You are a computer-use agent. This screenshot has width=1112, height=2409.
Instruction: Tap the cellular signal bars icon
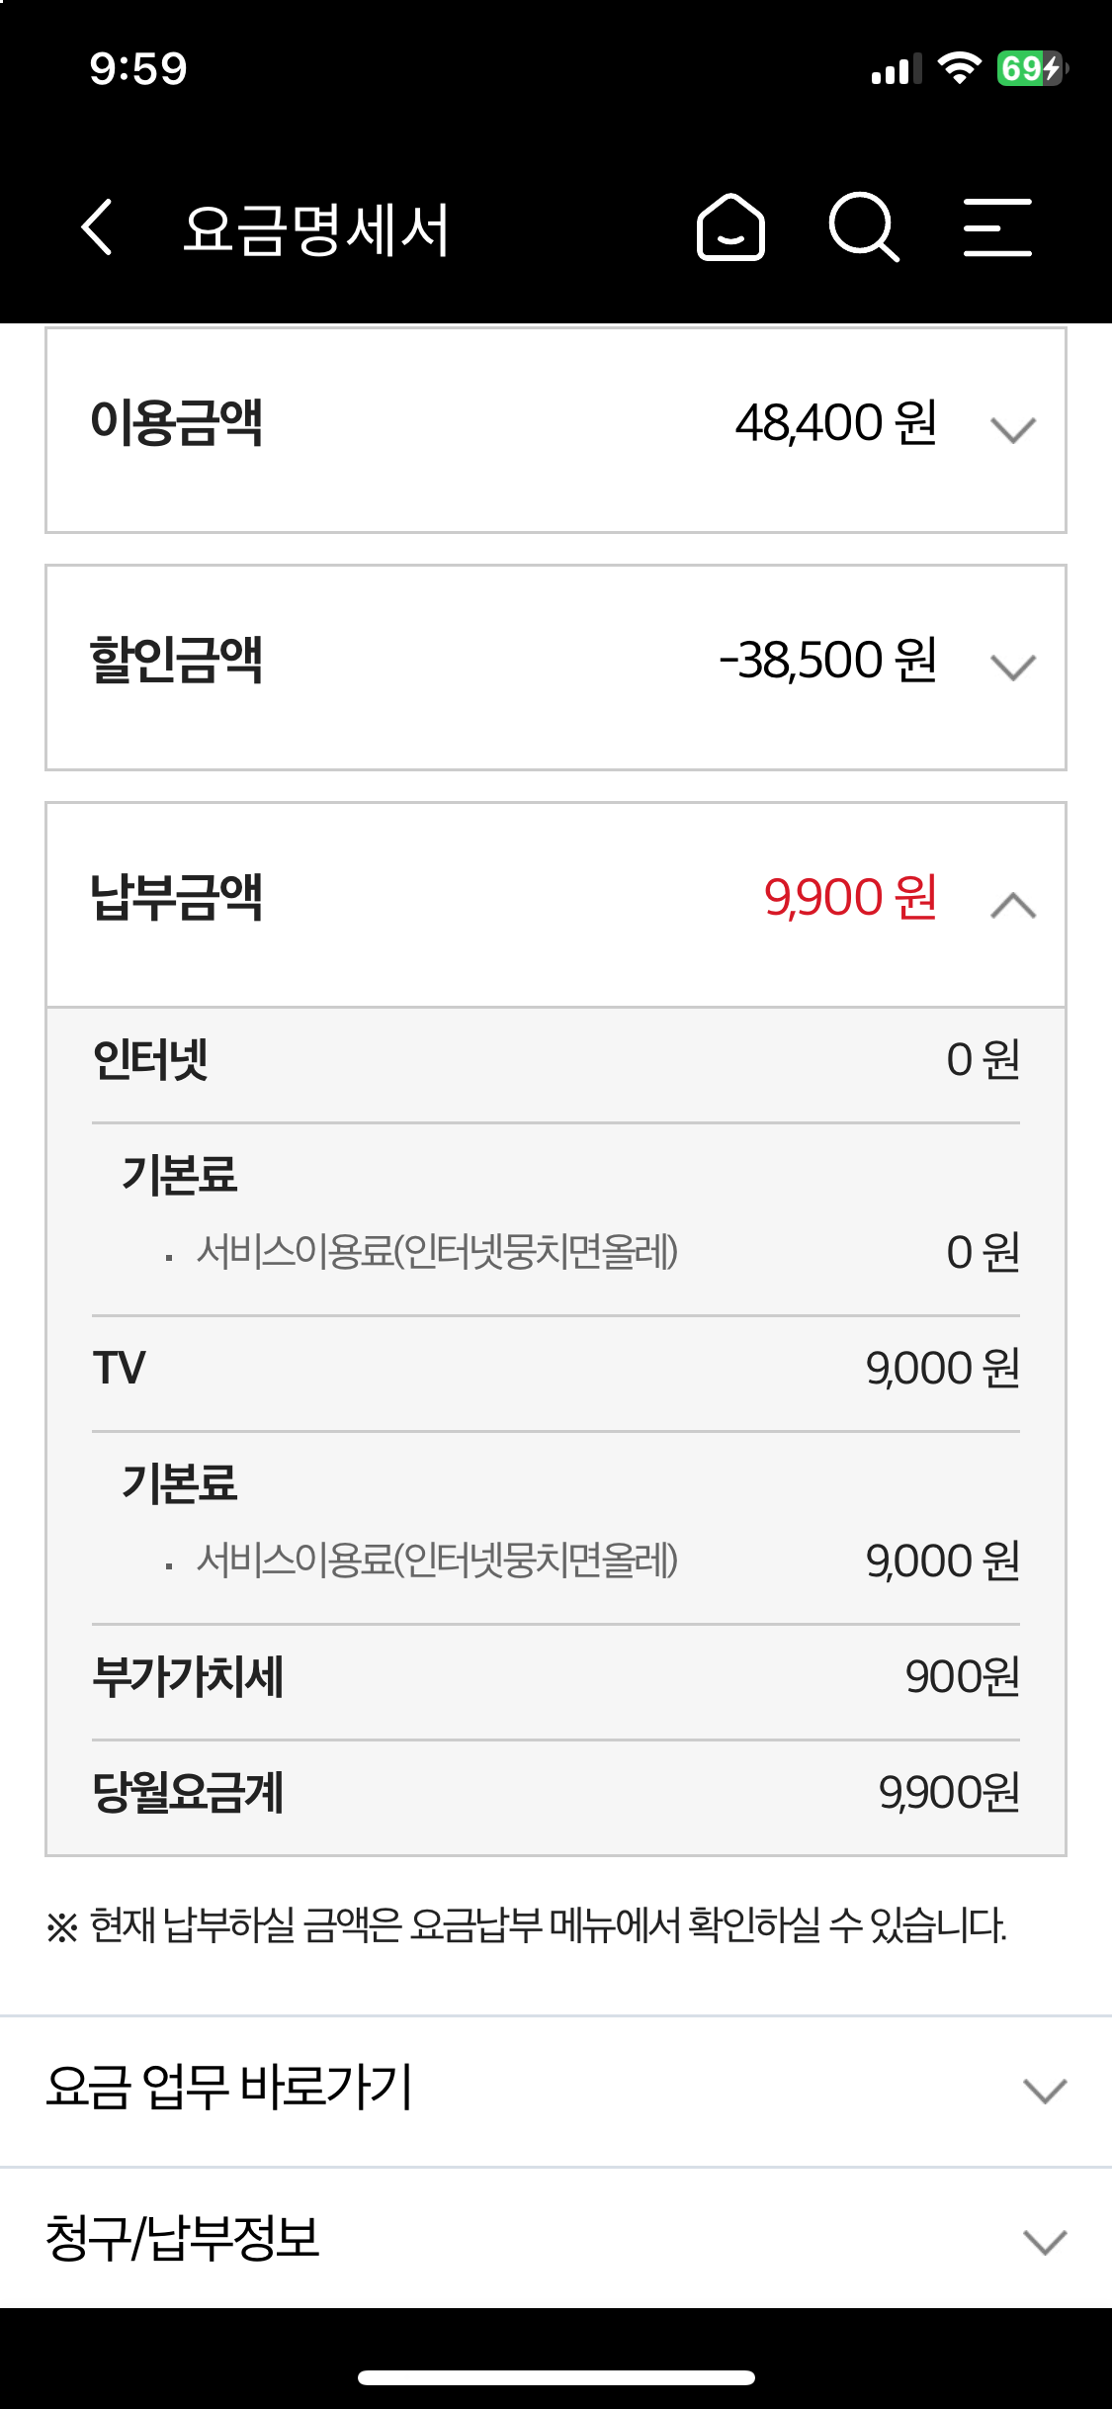pos(896,69)
